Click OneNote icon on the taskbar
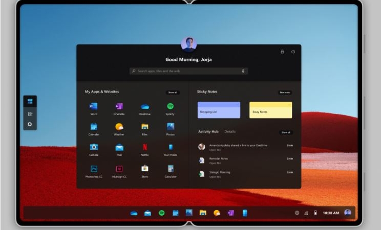Screen dimensions: 381x230 pyautogui.click(x=230, y=213)
